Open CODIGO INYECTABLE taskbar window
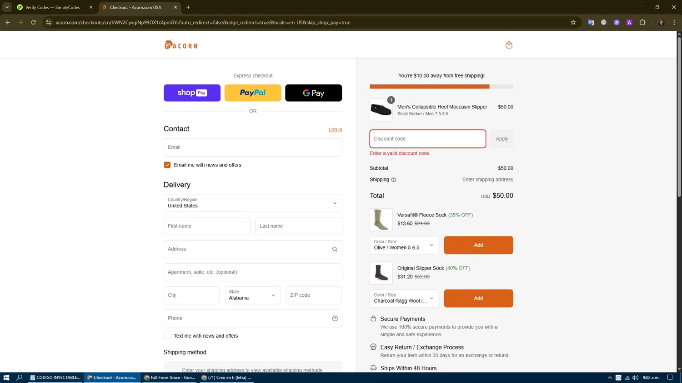The image size is (682, 383). click(55, 378)
